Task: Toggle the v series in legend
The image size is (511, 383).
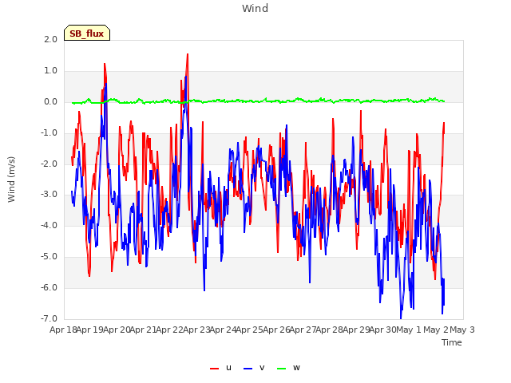Action: pos(254,368)
